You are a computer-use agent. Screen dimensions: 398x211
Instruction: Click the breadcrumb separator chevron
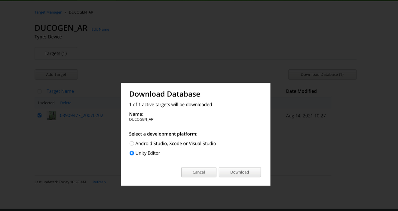[x=65, y=12]
